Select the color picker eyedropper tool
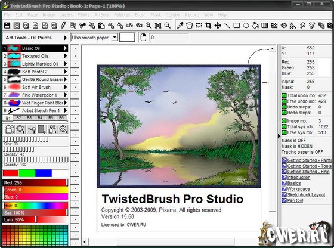The width and height of the screenshot is (334, 248). [x=180, y=26]
